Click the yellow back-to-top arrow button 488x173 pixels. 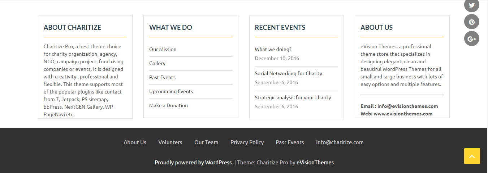click(x=472, y=156)
